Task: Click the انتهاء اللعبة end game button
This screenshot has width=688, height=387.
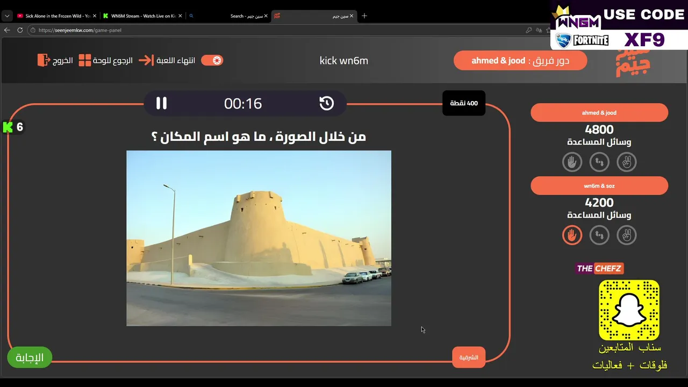Action: (x=176, y=60)
